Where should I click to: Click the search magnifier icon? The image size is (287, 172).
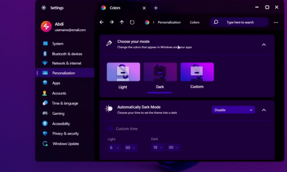(216, 22)
